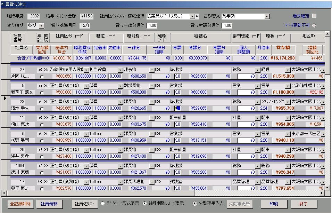
Task: Toggle 欠勤率手入力 radio option
Action: (194, 204)
